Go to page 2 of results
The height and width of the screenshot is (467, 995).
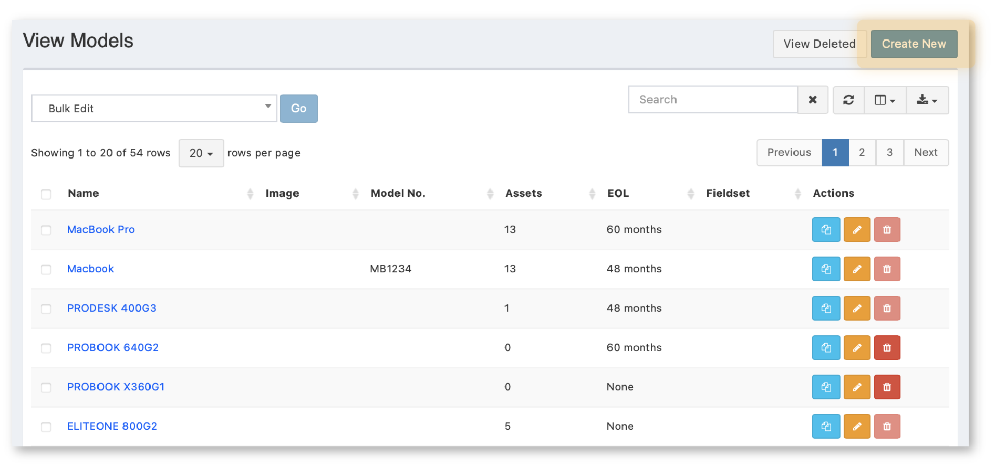coord(862,153)
